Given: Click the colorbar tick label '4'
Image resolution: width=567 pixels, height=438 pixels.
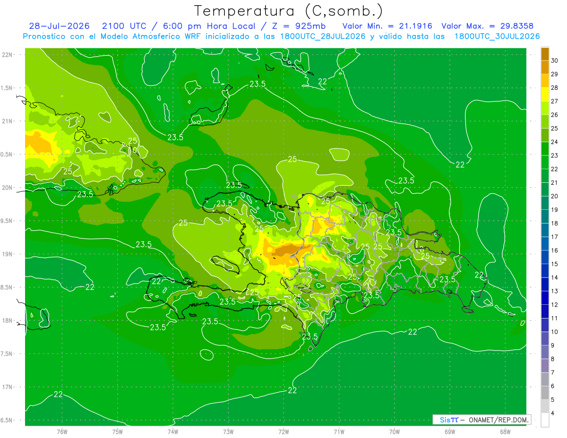Looking at the screenshot, I should 553,413.
